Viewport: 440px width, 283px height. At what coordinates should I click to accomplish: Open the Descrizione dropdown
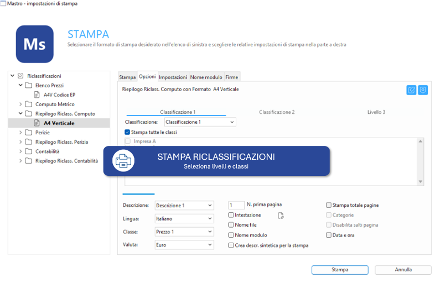[x=184, y=206]
